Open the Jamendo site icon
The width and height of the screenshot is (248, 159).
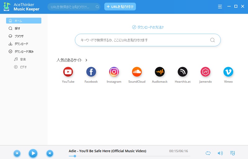point(206,72)
